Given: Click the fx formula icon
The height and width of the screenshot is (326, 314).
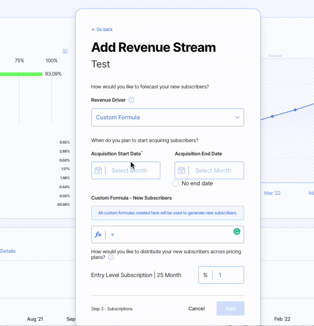Looking at the screenshot, I should pyautogui.click(x=98, y=235).
